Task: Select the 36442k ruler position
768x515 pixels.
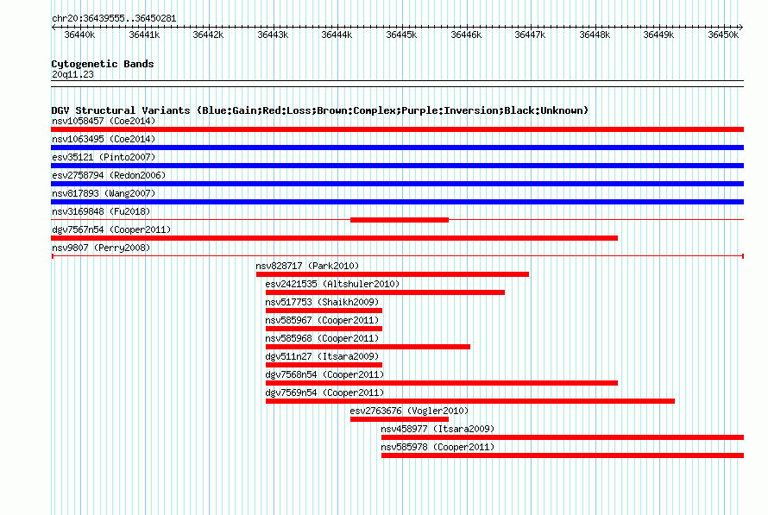Action: [208, 35]
